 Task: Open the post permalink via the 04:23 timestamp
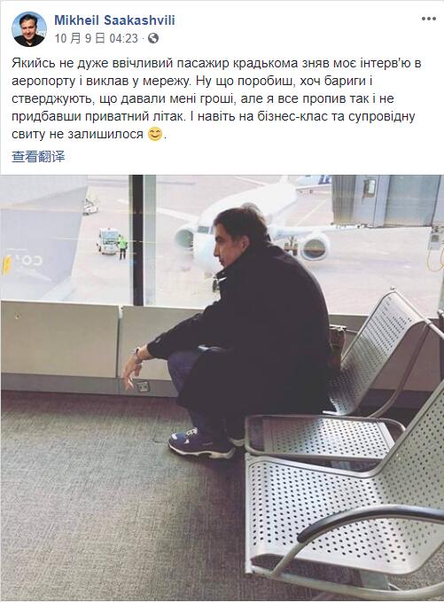tap(123, 38)
